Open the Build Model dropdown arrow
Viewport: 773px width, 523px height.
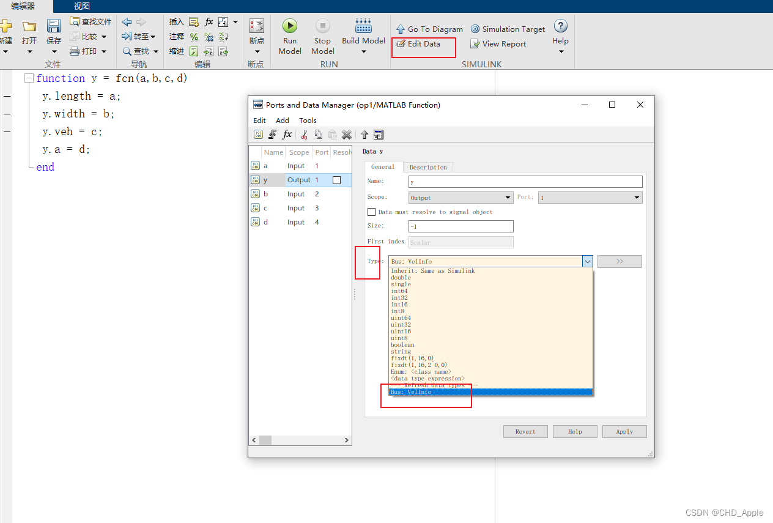click(363, 51)
